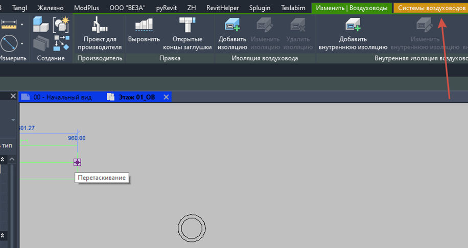Screen dimensions: 468x248
Task: Collapse the lower properties group chevrons
Action: point(3,235)
